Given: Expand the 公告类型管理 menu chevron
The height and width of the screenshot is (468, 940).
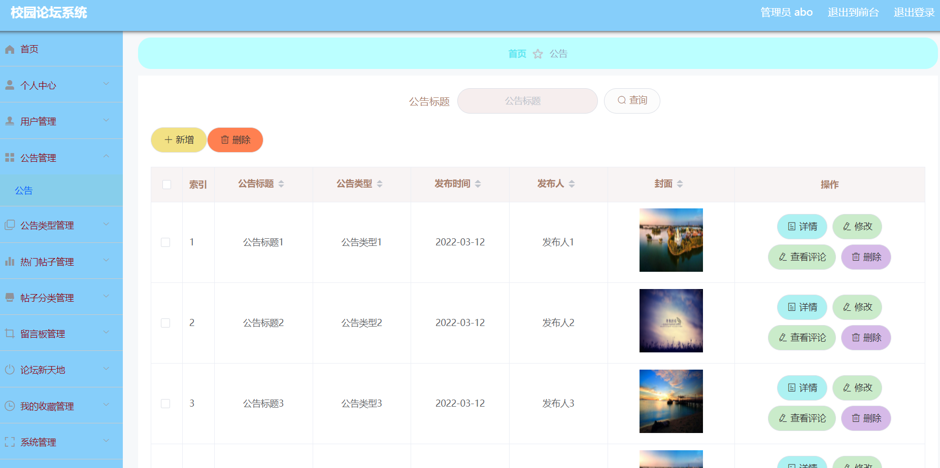Looking at the screenshot, I should (x=106, y=224).
